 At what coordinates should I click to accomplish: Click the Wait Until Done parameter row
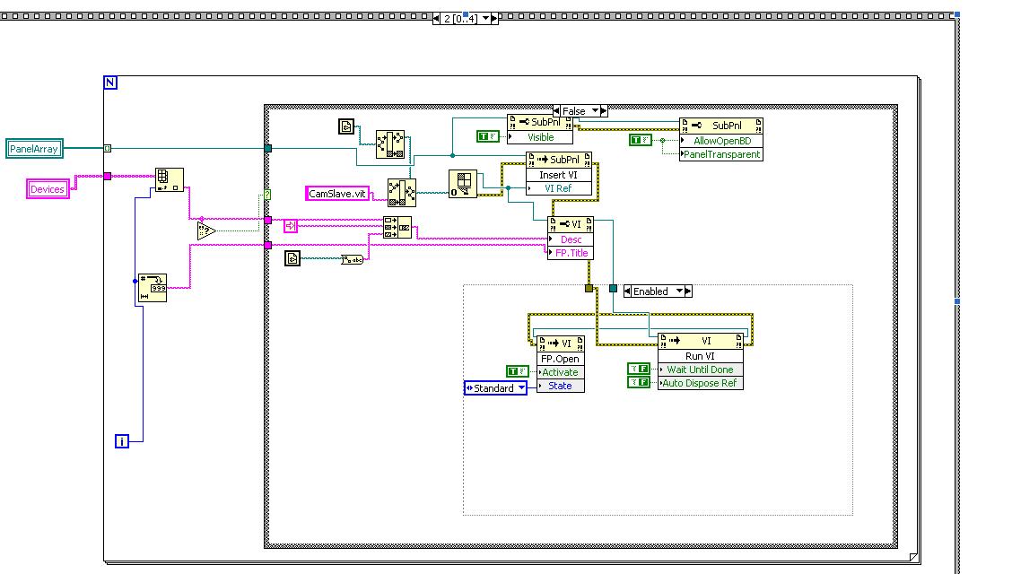coord(701,370)
